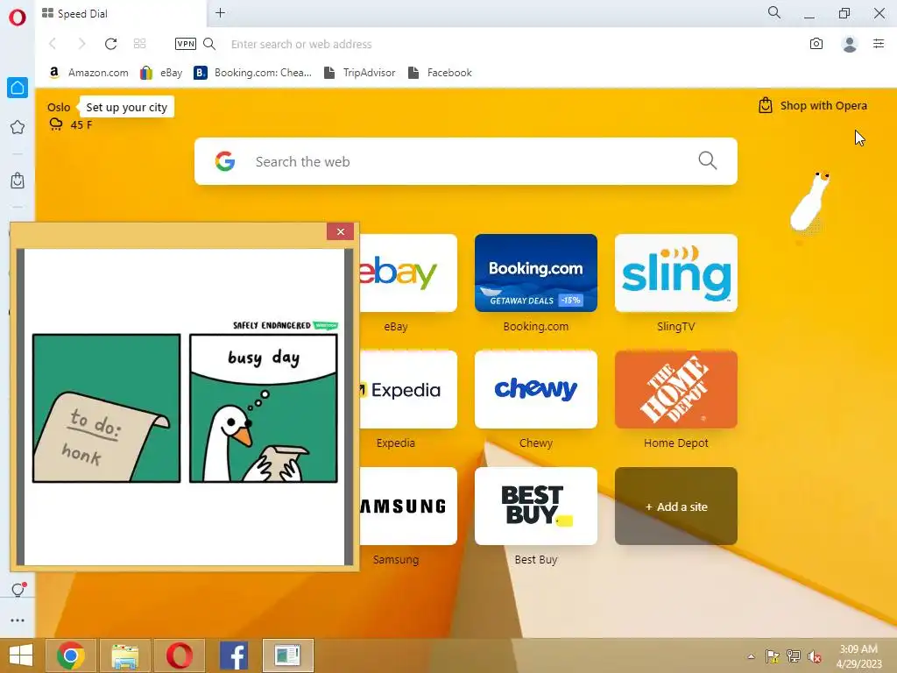Screen dimensions: 897x673
Task: Open TripAdvisor bookmark
Action: pyautogui.click(x=359, y=73)
